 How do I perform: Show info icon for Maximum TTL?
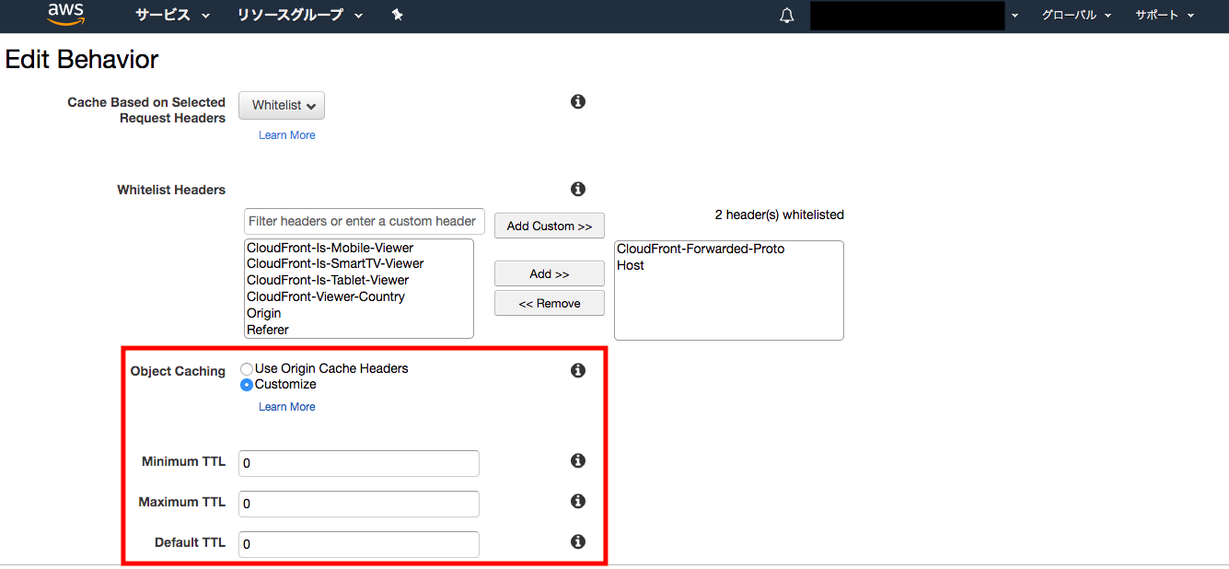pos(578,501)
